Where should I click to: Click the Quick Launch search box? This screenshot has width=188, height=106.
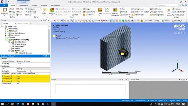167,5
